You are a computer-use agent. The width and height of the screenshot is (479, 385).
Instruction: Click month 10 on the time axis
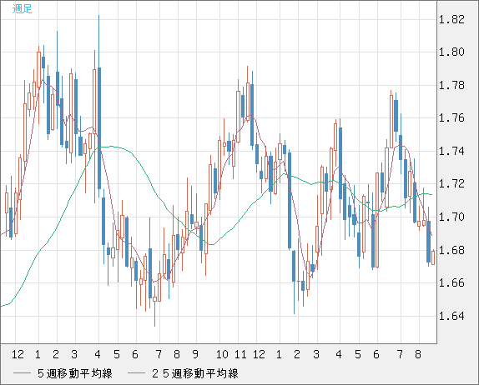222,354
